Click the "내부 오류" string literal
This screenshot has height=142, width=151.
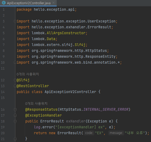[135, 133]
